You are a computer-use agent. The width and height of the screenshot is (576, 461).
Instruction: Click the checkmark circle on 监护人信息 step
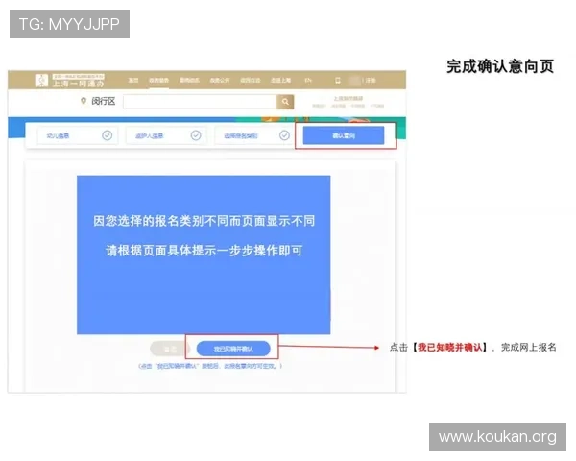[x=196, y=135]
